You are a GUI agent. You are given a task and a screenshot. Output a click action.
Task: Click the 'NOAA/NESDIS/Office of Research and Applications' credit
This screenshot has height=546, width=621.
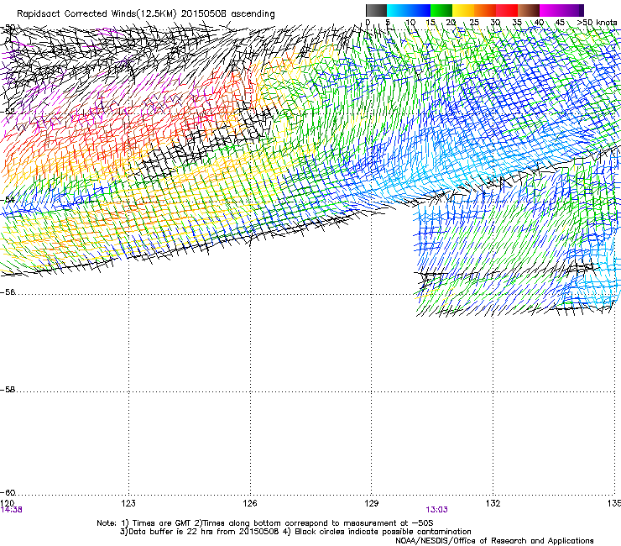pyautogui.click(x=494, y=541)
